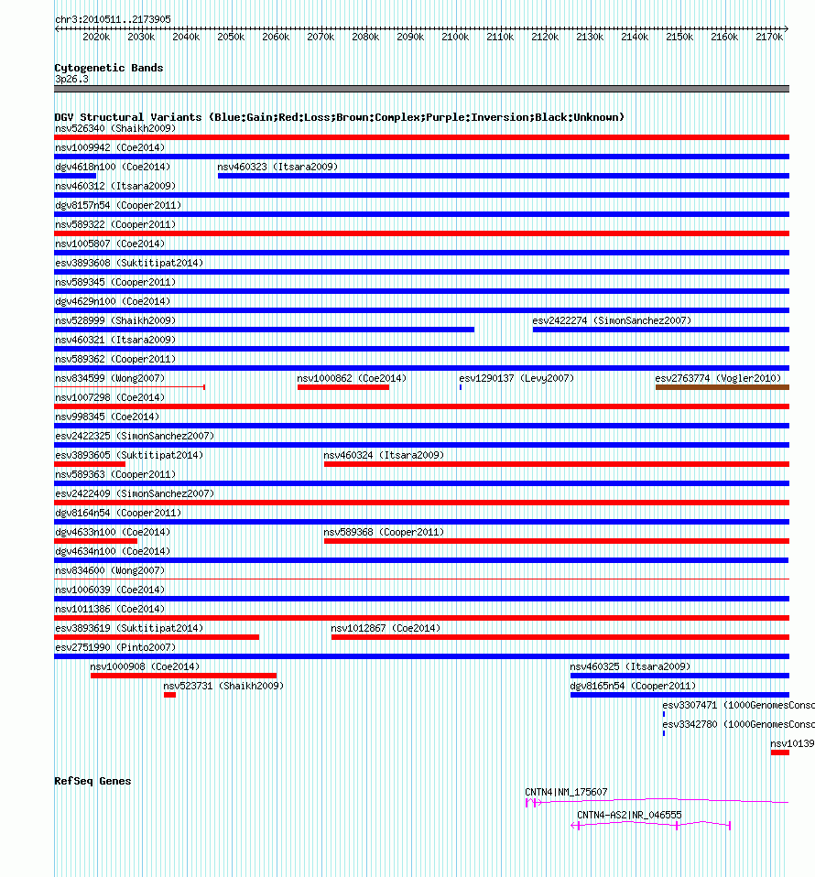Open the nsv460323 (Itsara2009) variant label
815x877 pixels.
tap(277, 167)
